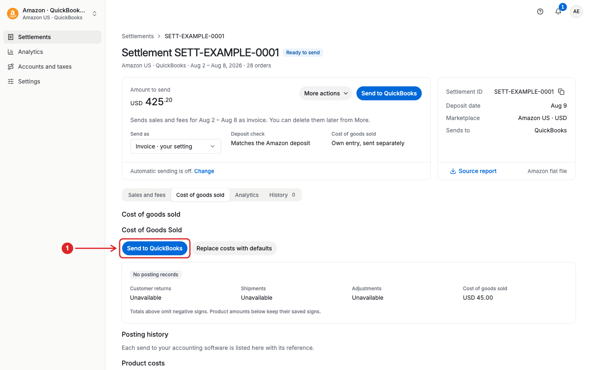Click the Posting history heading

coord(145,335)
